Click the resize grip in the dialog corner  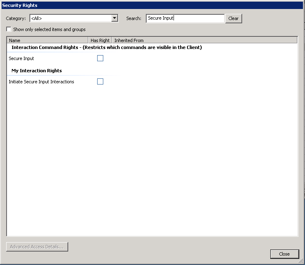pyautogui.click(x=301, y=262)
